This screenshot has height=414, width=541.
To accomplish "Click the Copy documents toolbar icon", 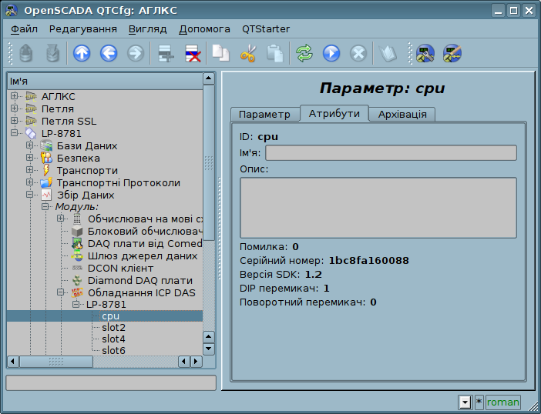I will coord(221,53).
